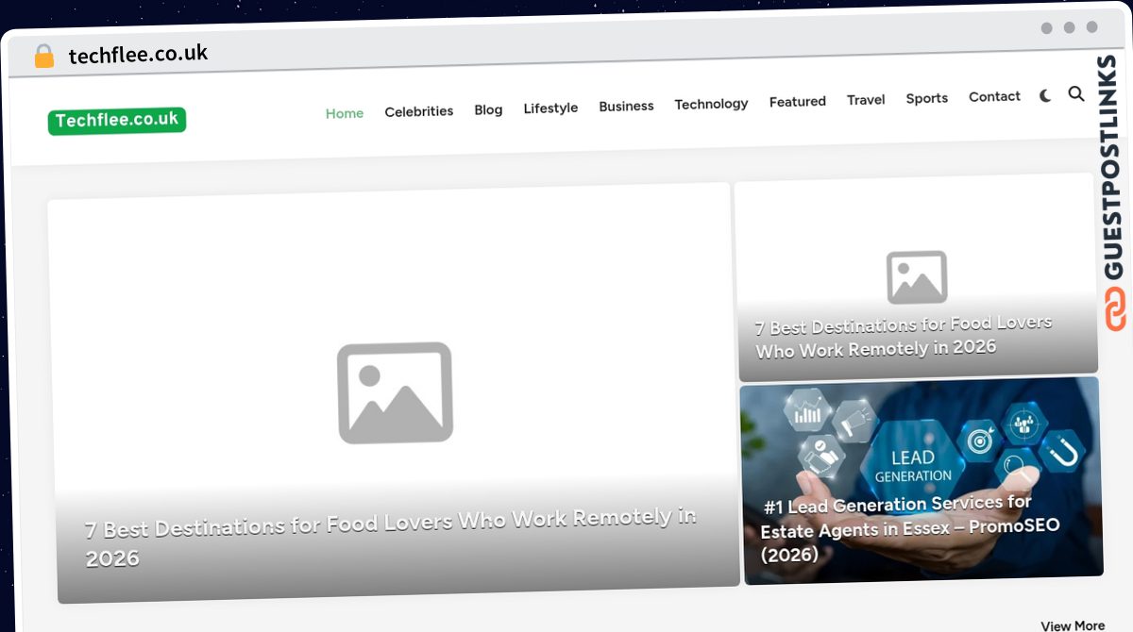Open the small card's 7 Best Destinations title

904,336
